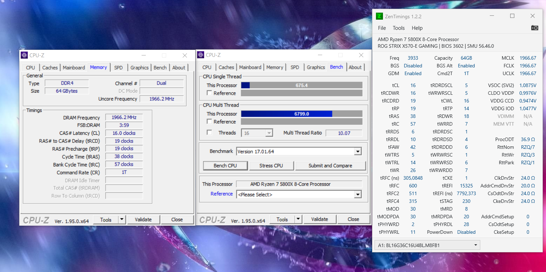Image resolution: width=546 pixels, height=272 pixels.
Task: Click the ZenTimings green Z title icon
Action: coord(379,16)
